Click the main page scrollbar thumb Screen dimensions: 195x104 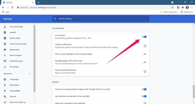coord(194,91)
